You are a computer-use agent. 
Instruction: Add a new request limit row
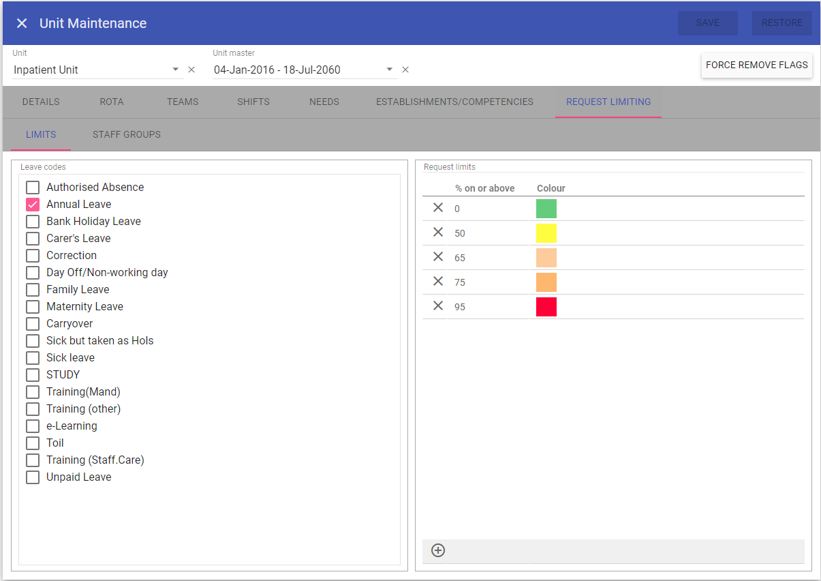coord(438,550)
